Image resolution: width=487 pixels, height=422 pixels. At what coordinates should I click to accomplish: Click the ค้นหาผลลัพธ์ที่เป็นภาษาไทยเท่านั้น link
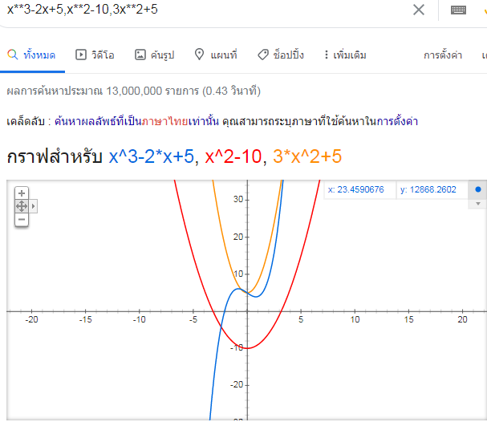click(136, 121)
